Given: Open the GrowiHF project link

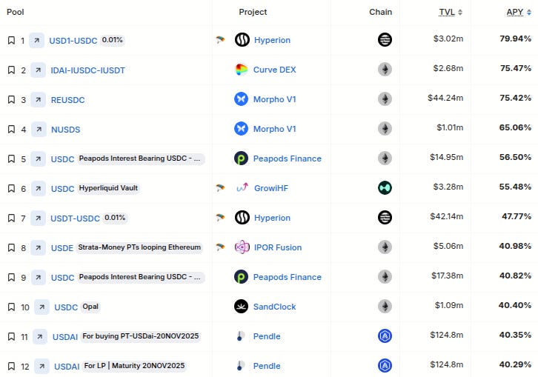Looking at the screenshot, I should (x=271, y=188).
